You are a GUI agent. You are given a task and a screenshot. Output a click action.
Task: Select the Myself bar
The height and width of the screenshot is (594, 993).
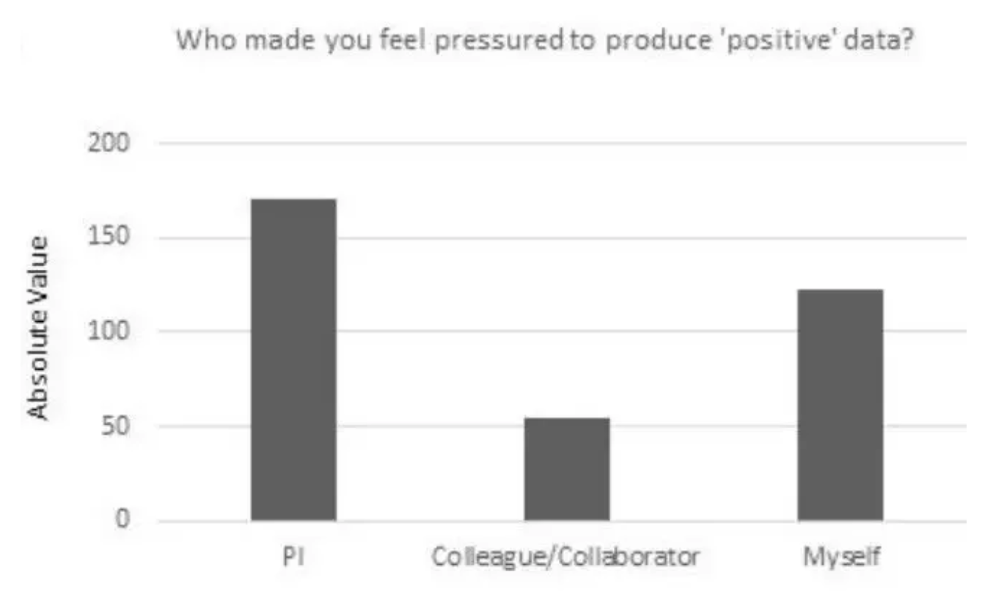(840, 405)
